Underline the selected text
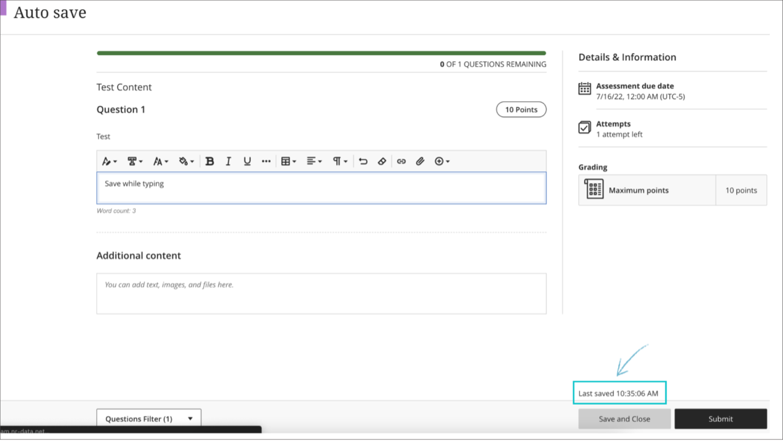The image size is (783, 441). [x=247, y=161]
